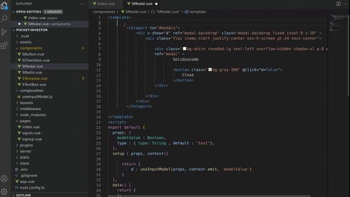Click the opening teleport tag on line 3
Viewport: 350px width, 197px height.
point(153,28)
